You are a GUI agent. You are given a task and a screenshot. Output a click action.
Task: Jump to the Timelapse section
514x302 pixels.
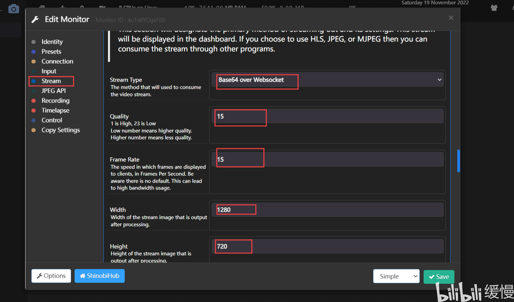(55, 111)
